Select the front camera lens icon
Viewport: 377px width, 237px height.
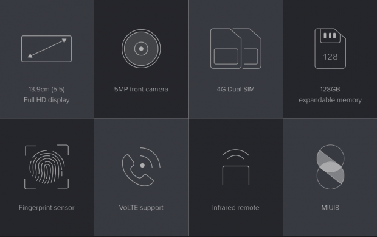[x=141, y=49]
